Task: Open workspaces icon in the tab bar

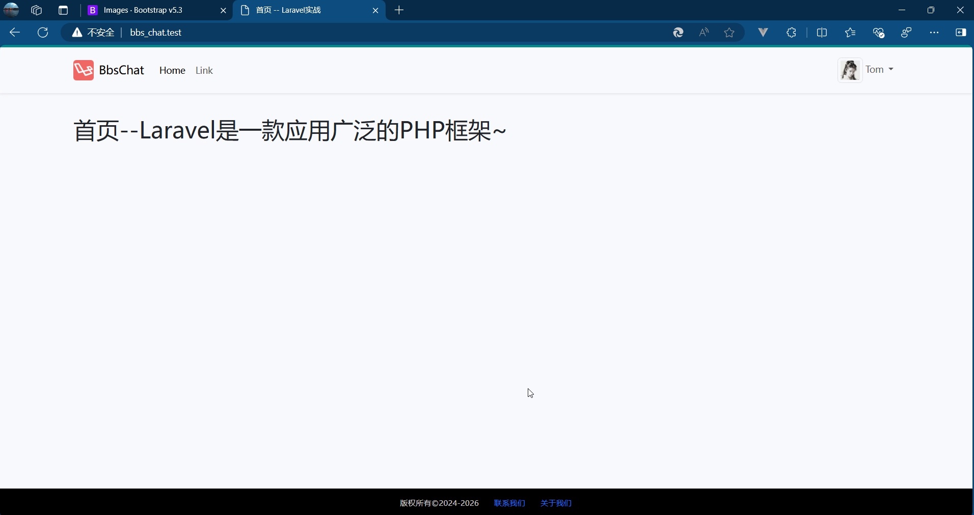Action: 36,10
